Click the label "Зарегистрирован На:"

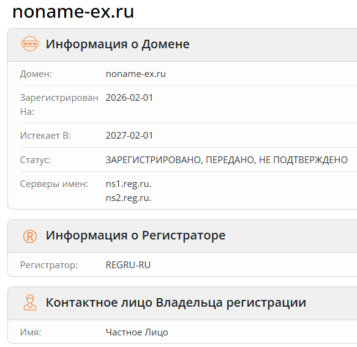pyautogui.click(x=59, y=104)
